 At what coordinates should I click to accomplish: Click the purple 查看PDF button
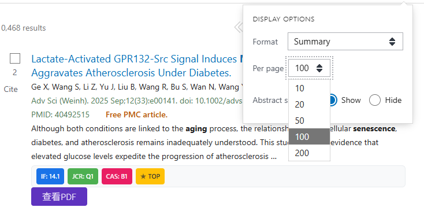coord(59,197)
